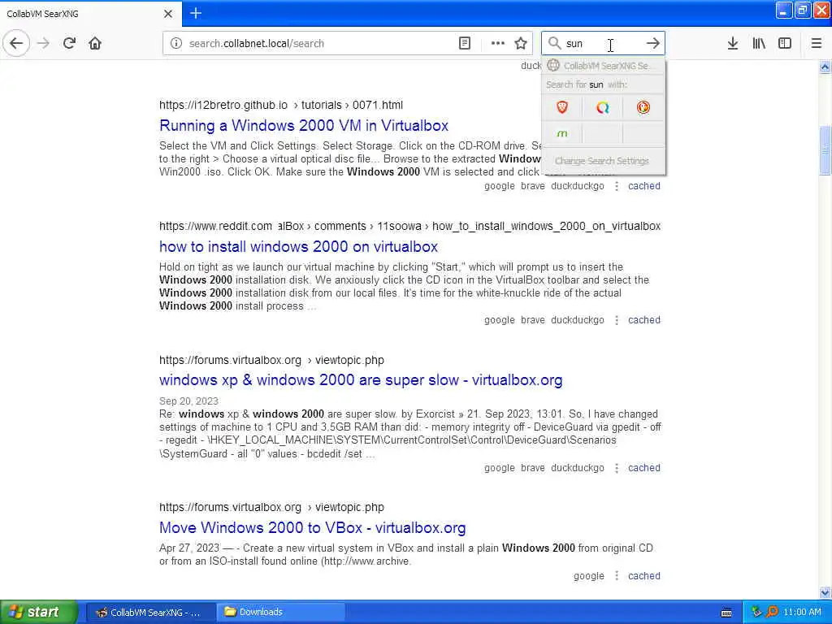The height and width of the screenshot is (624, 832).
Task: Open Change Search Settings
Action: coord(602,161)
